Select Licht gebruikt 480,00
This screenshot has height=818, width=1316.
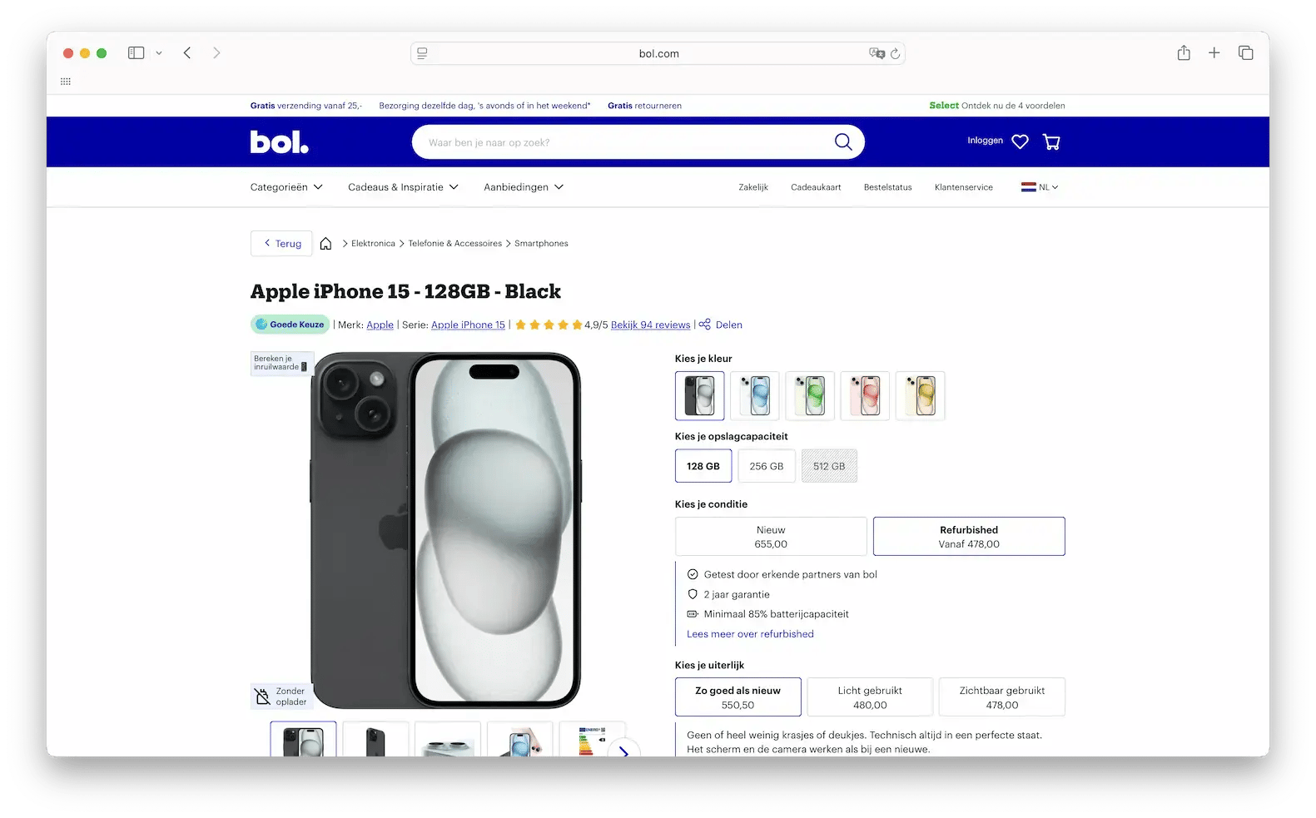(x=870, y=697)
